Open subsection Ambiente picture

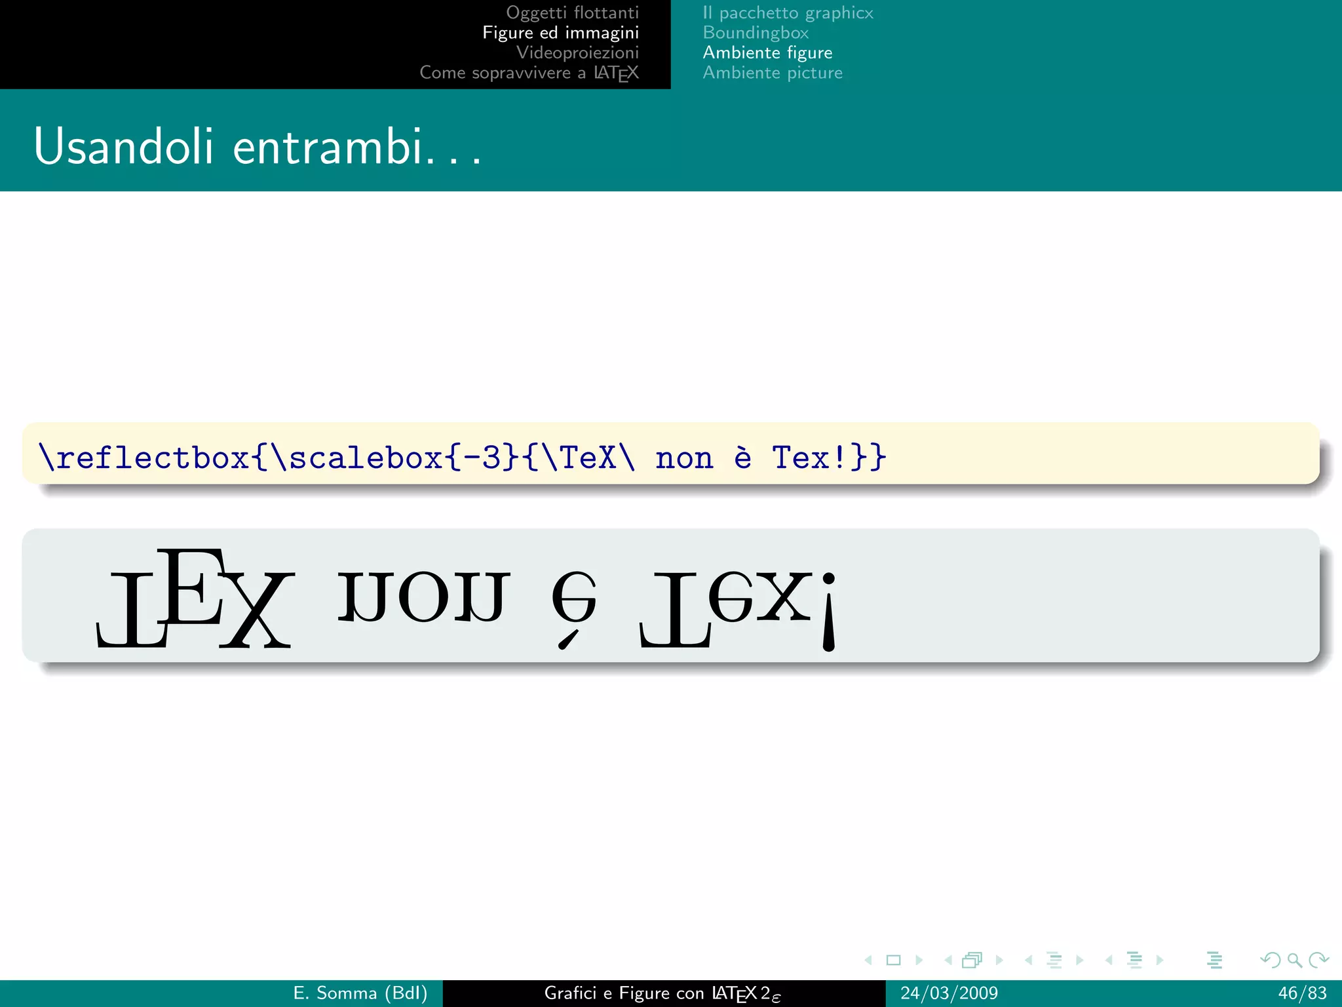[773, 72]
